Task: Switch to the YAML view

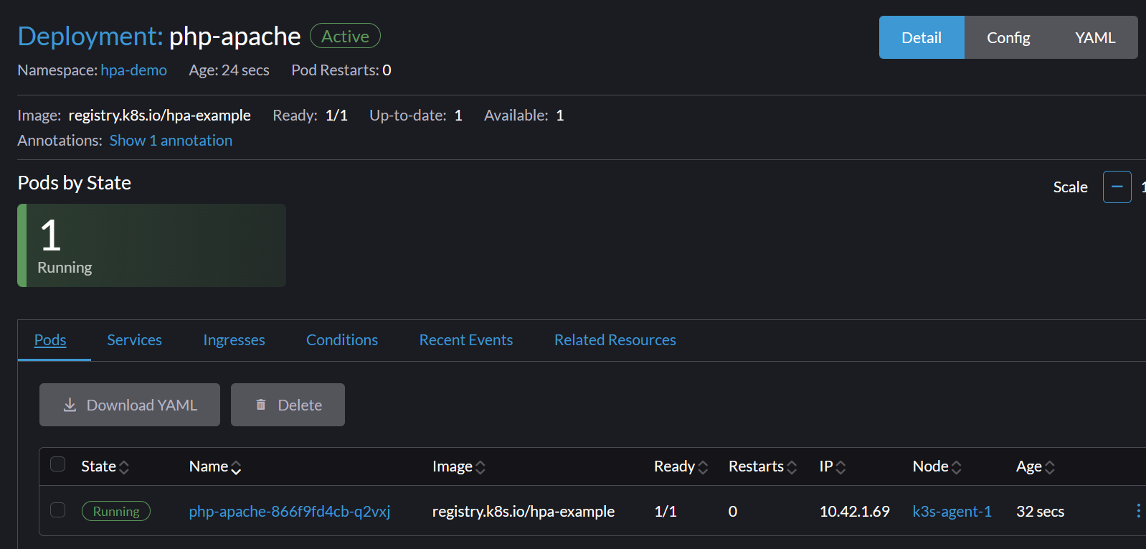Action: (x=1094, y=38)
